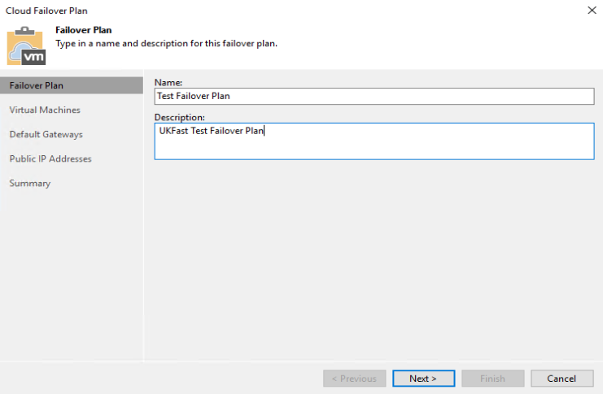Click the bold 'Failover Plan' heading
603x394 pixels.
pyautogui.click(x=84, y=30)
